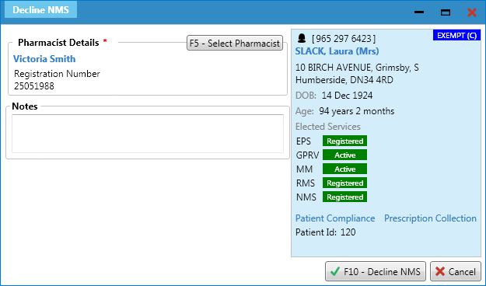Click the GPRV Active status badge

click(344, 155)
